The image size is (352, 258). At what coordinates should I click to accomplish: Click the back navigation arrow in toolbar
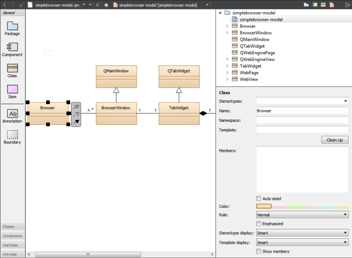click(4, 5)
